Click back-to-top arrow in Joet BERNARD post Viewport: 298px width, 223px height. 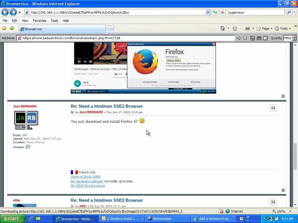(x=283, y=190)
